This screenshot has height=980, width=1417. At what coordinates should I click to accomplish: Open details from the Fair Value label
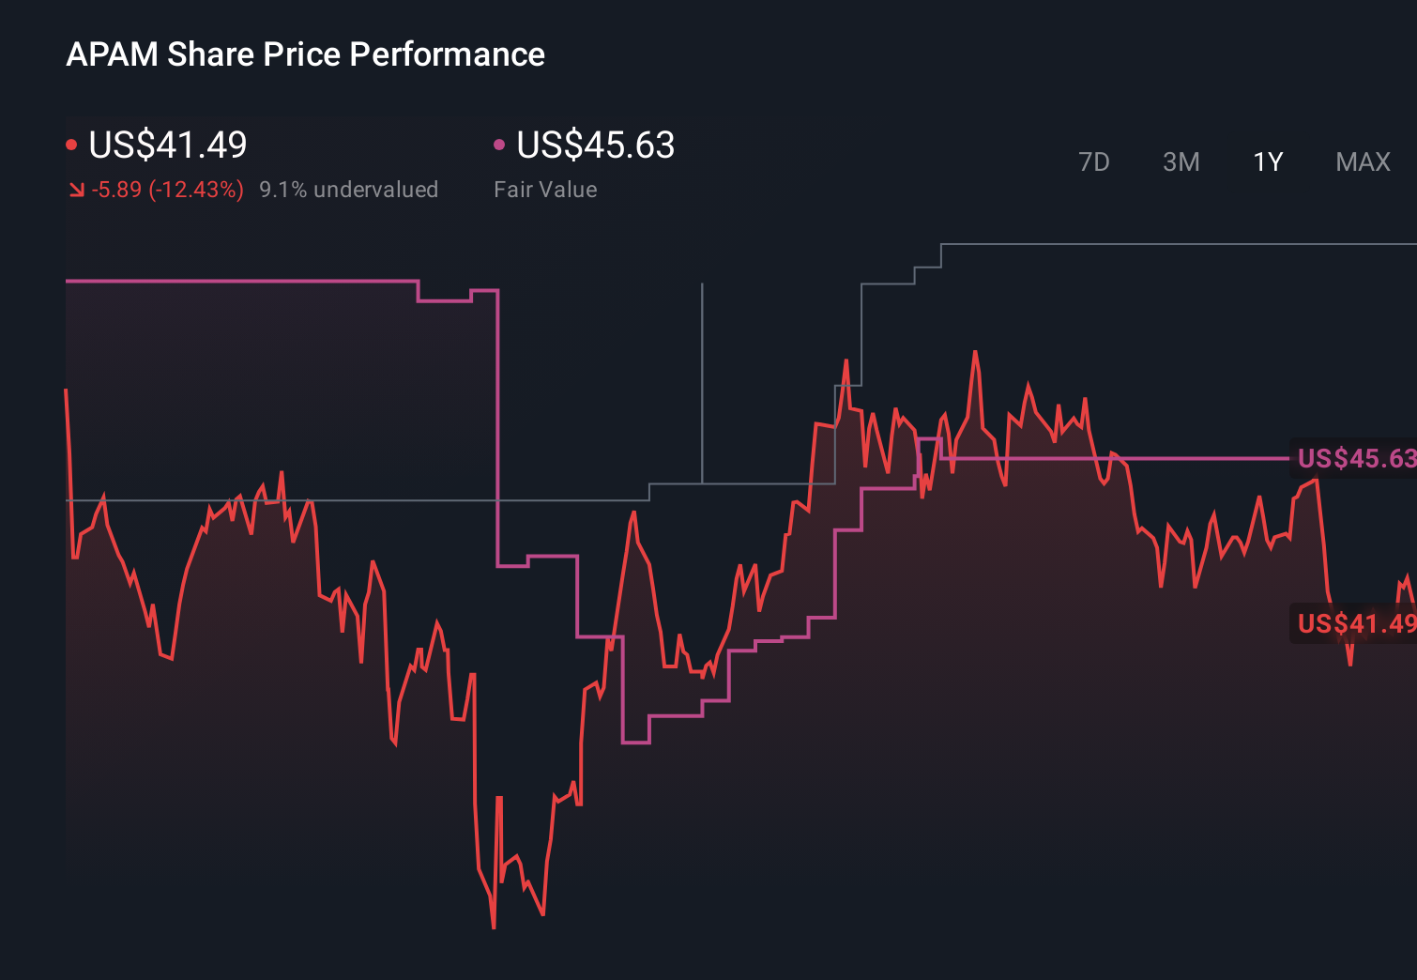tap(545, 189)
